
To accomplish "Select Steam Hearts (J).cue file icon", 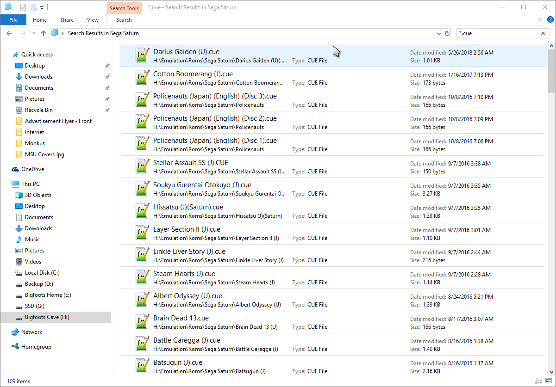I will 142,277.
